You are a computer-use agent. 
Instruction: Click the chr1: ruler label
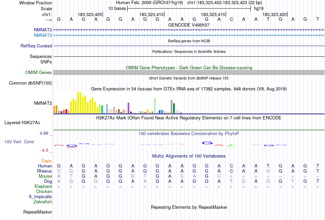(x=47, y=14)
